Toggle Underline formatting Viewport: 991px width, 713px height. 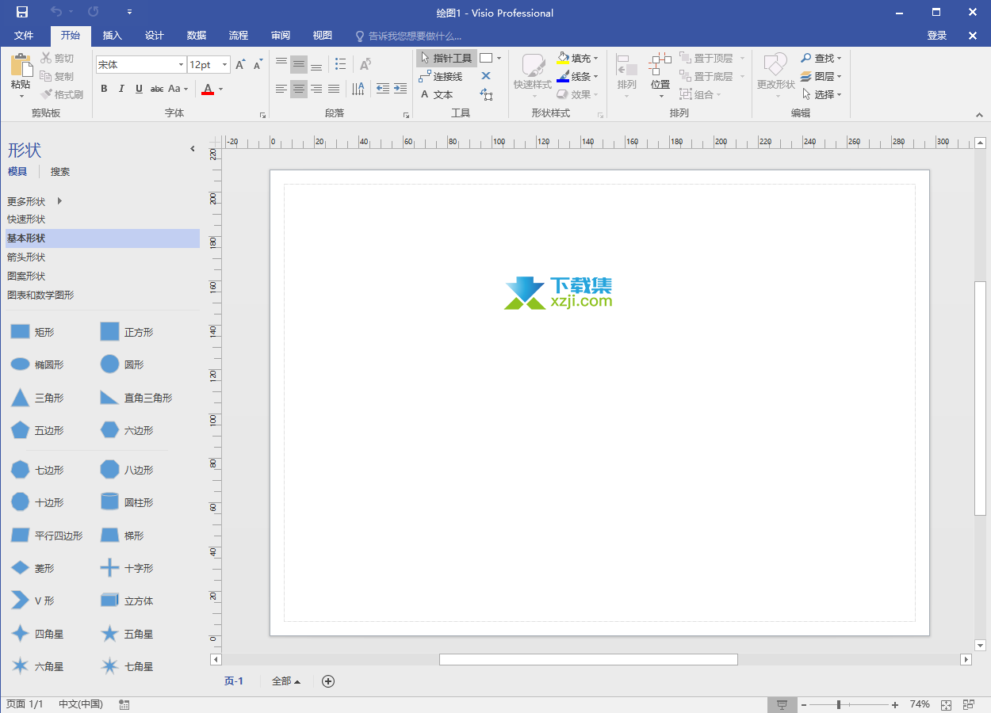pos(139,89)
